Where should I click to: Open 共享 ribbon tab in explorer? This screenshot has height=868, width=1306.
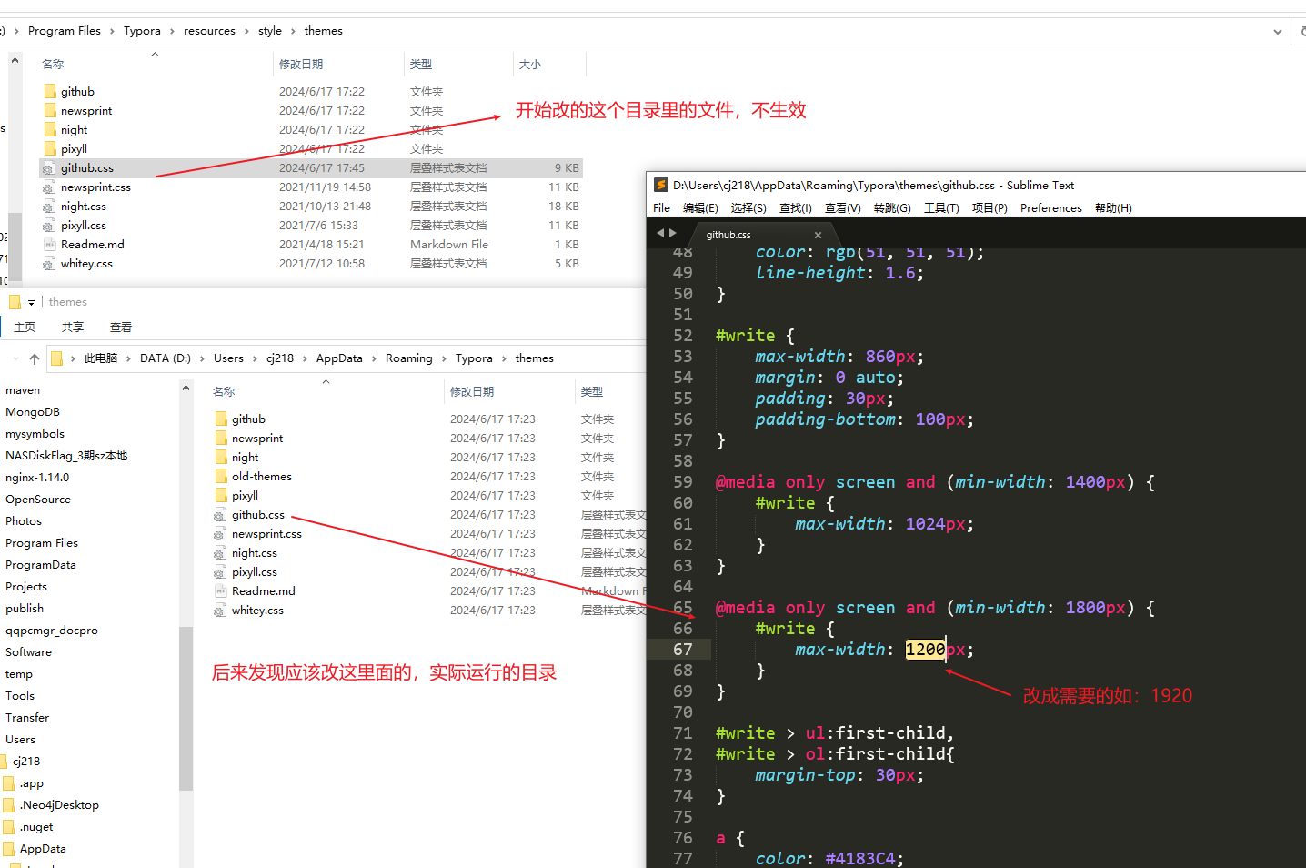point(73,328)
